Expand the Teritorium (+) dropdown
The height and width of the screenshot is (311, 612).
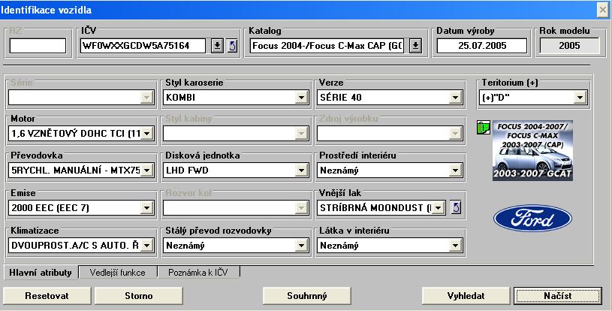[580, 98]
